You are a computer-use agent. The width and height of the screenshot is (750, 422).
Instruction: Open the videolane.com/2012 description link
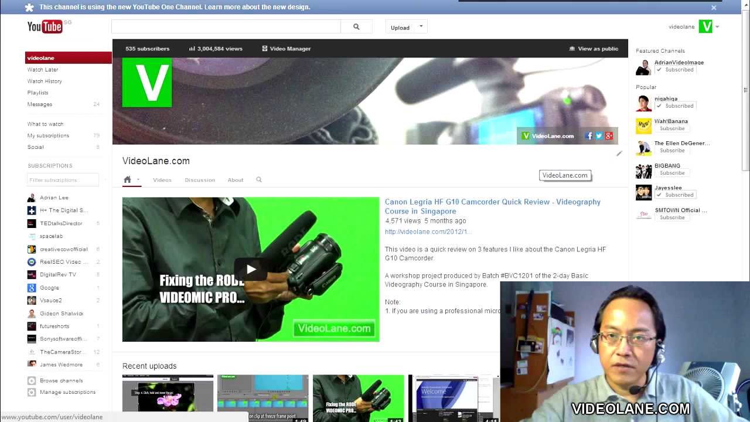tap(428, 232)
